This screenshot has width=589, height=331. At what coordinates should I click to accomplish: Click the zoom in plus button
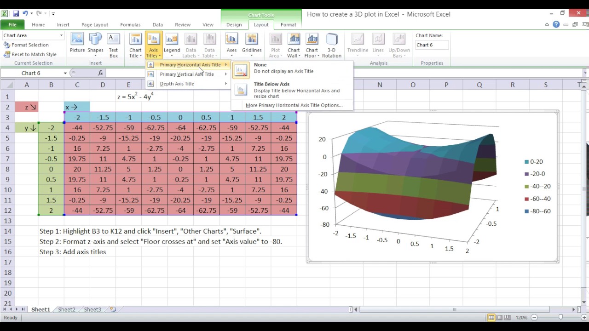coord(583,318)
